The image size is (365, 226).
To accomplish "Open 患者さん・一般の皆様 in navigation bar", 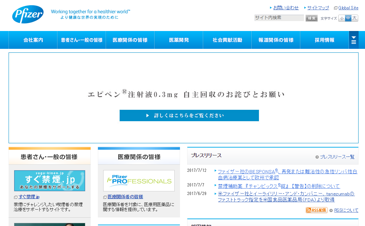I will pyautogui.click(x=82, y=40).
